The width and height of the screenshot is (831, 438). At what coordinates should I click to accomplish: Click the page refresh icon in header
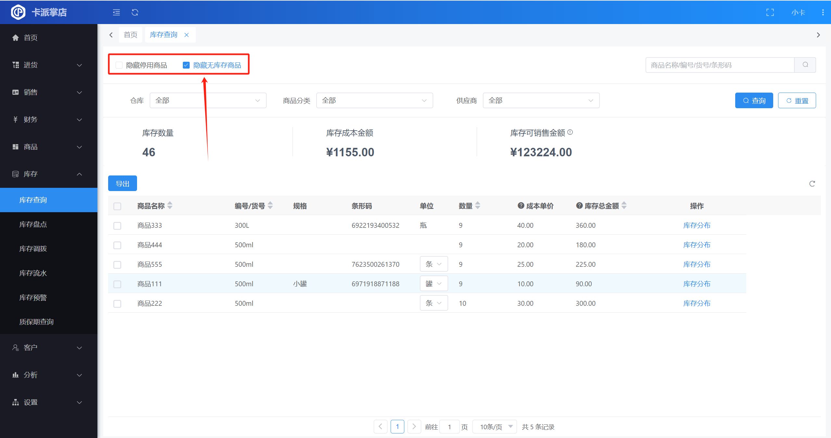[135, 12]
